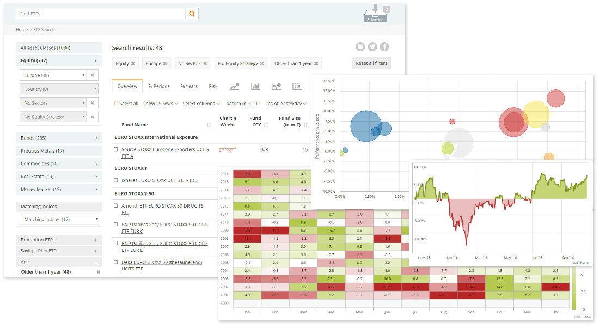Open the heatmap view tab
The width and height of the screenshot is (599, 333).
pos(297,86)
